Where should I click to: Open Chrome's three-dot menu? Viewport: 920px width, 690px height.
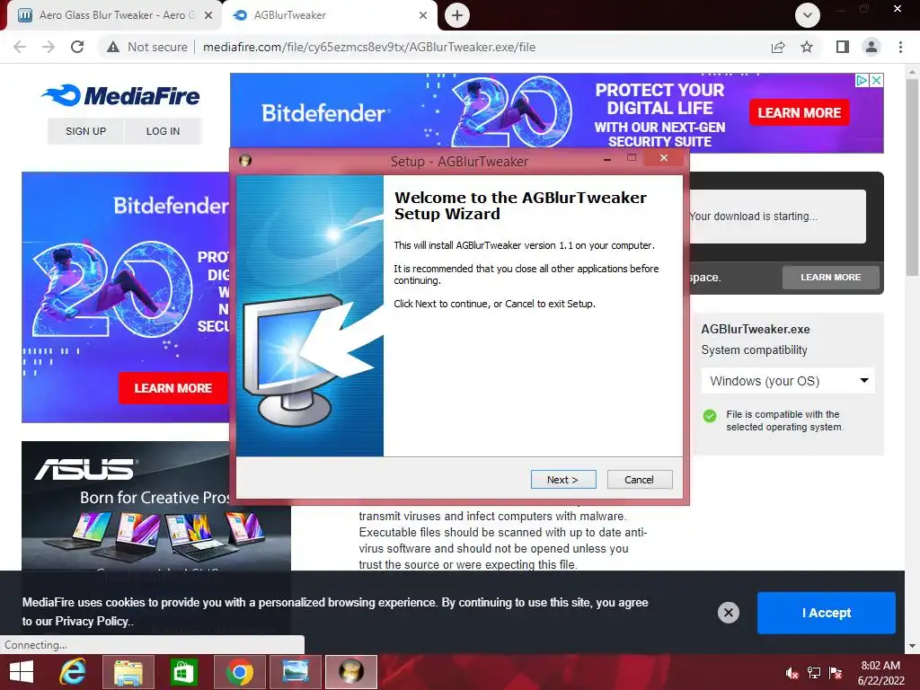click(900, 47)
